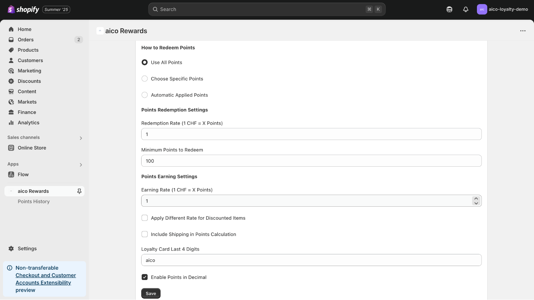
Task: Click the Products tag icon
Action: [11, 50]
